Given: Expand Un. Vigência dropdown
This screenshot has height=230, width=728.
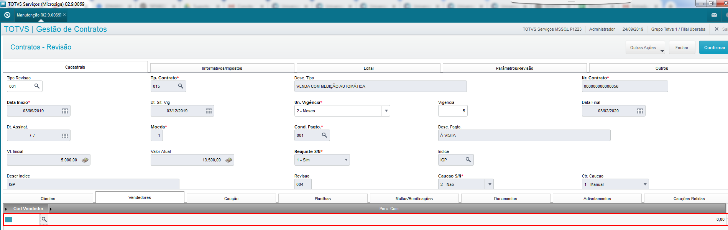Looking at the screenshot, I should (x=386, y=111).
